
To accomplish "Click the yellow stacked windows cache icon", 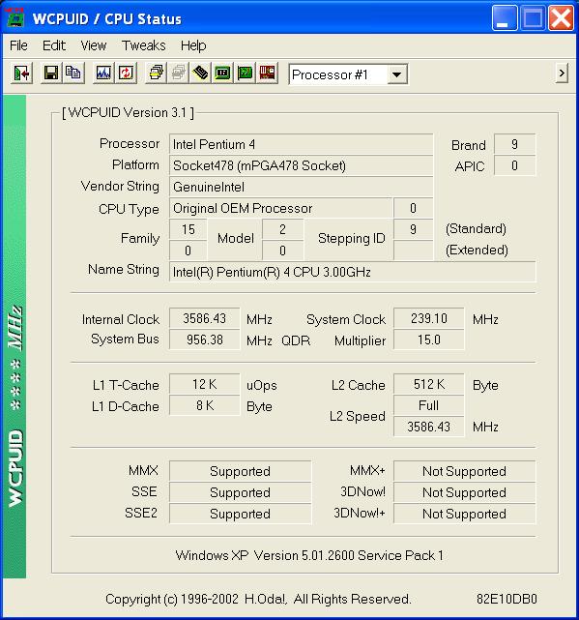I will point(157,74).
